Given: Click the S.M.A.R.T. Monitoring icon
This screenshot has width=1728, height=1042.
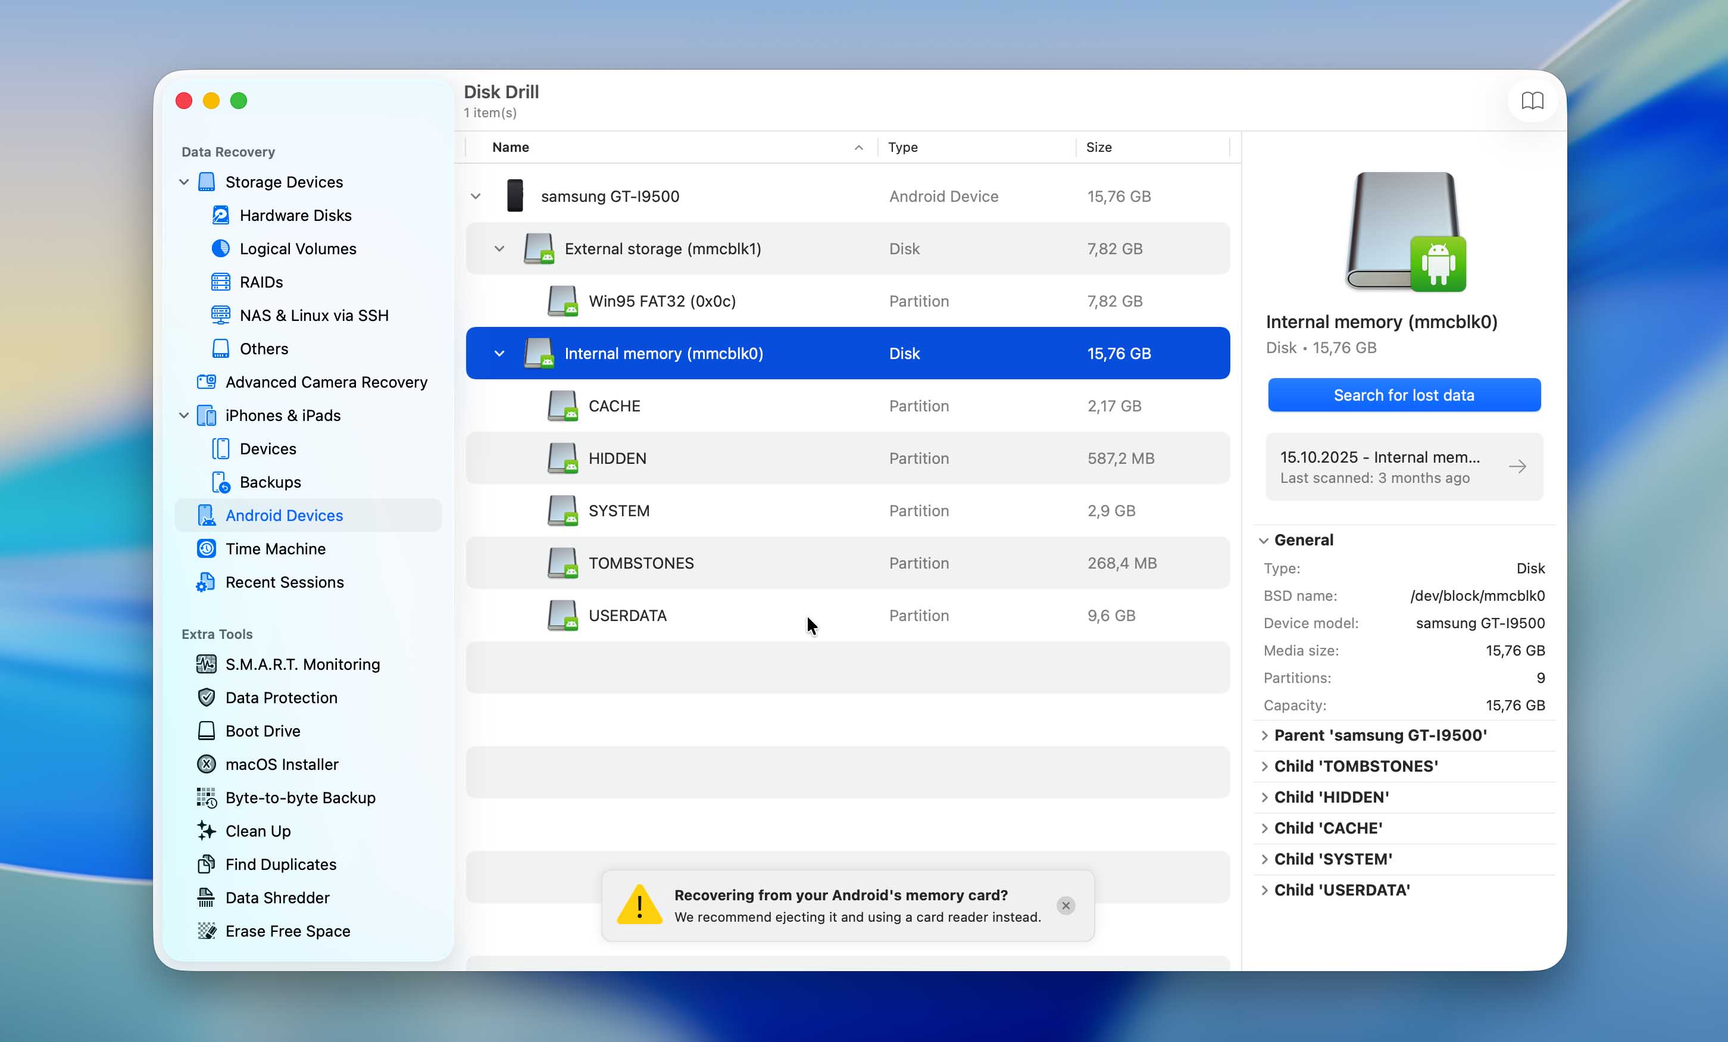Looking at the screenshot, I should coord(206,664).
